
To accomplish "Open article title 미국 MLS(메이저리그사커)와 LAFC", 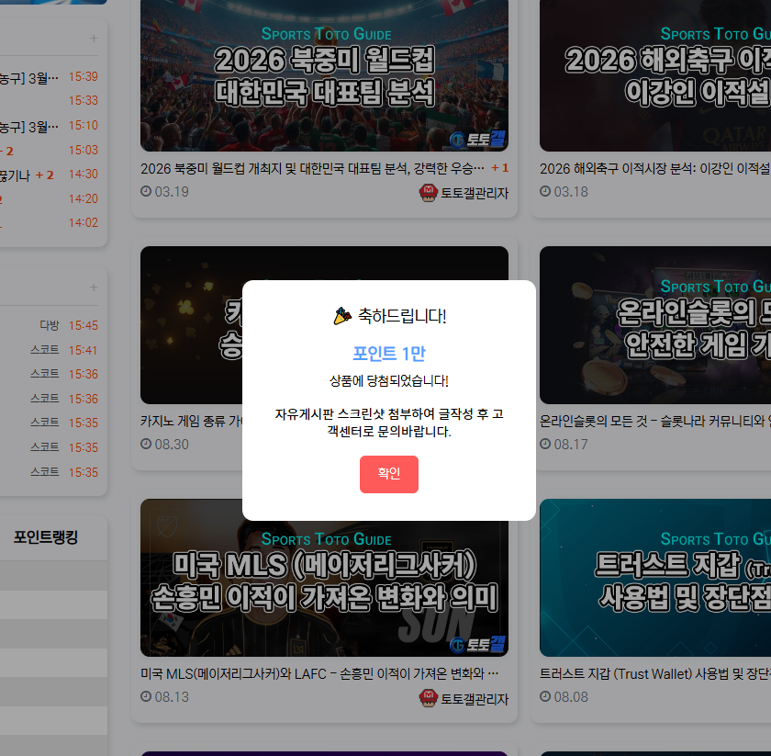I will point(319,674).
